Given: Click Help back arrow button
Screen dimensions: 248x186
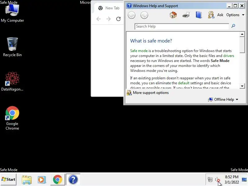Looking at the screenshot, I should pyautogui.click(x=131, y=15).
